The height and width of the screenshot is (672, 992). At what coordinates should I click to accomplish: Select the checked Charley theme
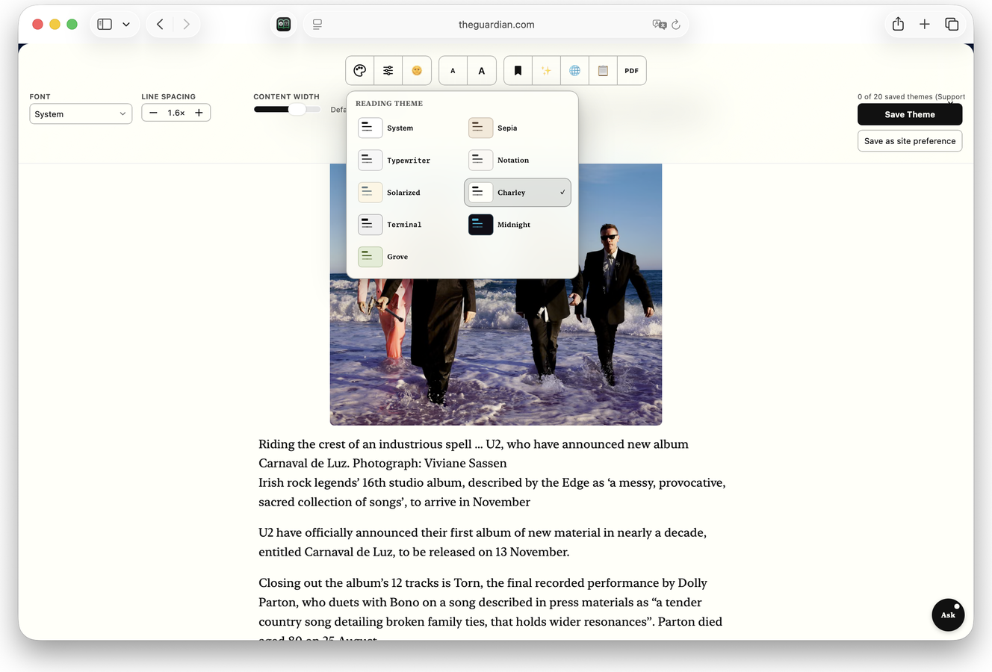518,193
